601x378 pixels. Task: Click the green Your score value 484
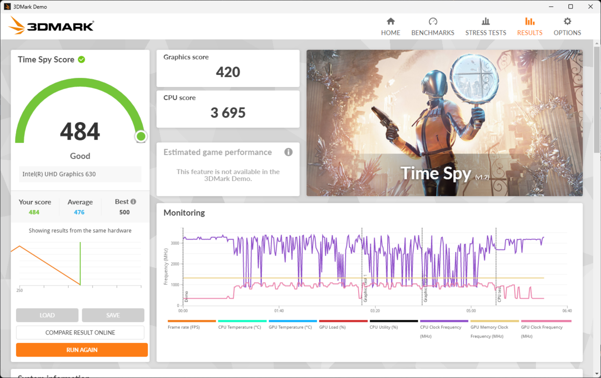tap(34, 212)
